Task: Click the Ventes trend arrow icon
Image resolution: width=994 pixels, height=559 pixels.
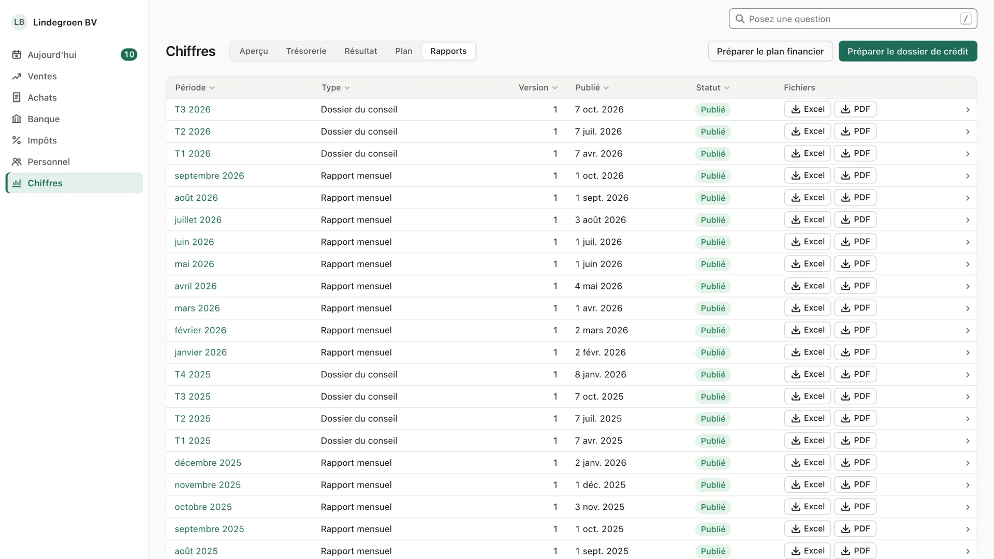Action: coord(17,76)
